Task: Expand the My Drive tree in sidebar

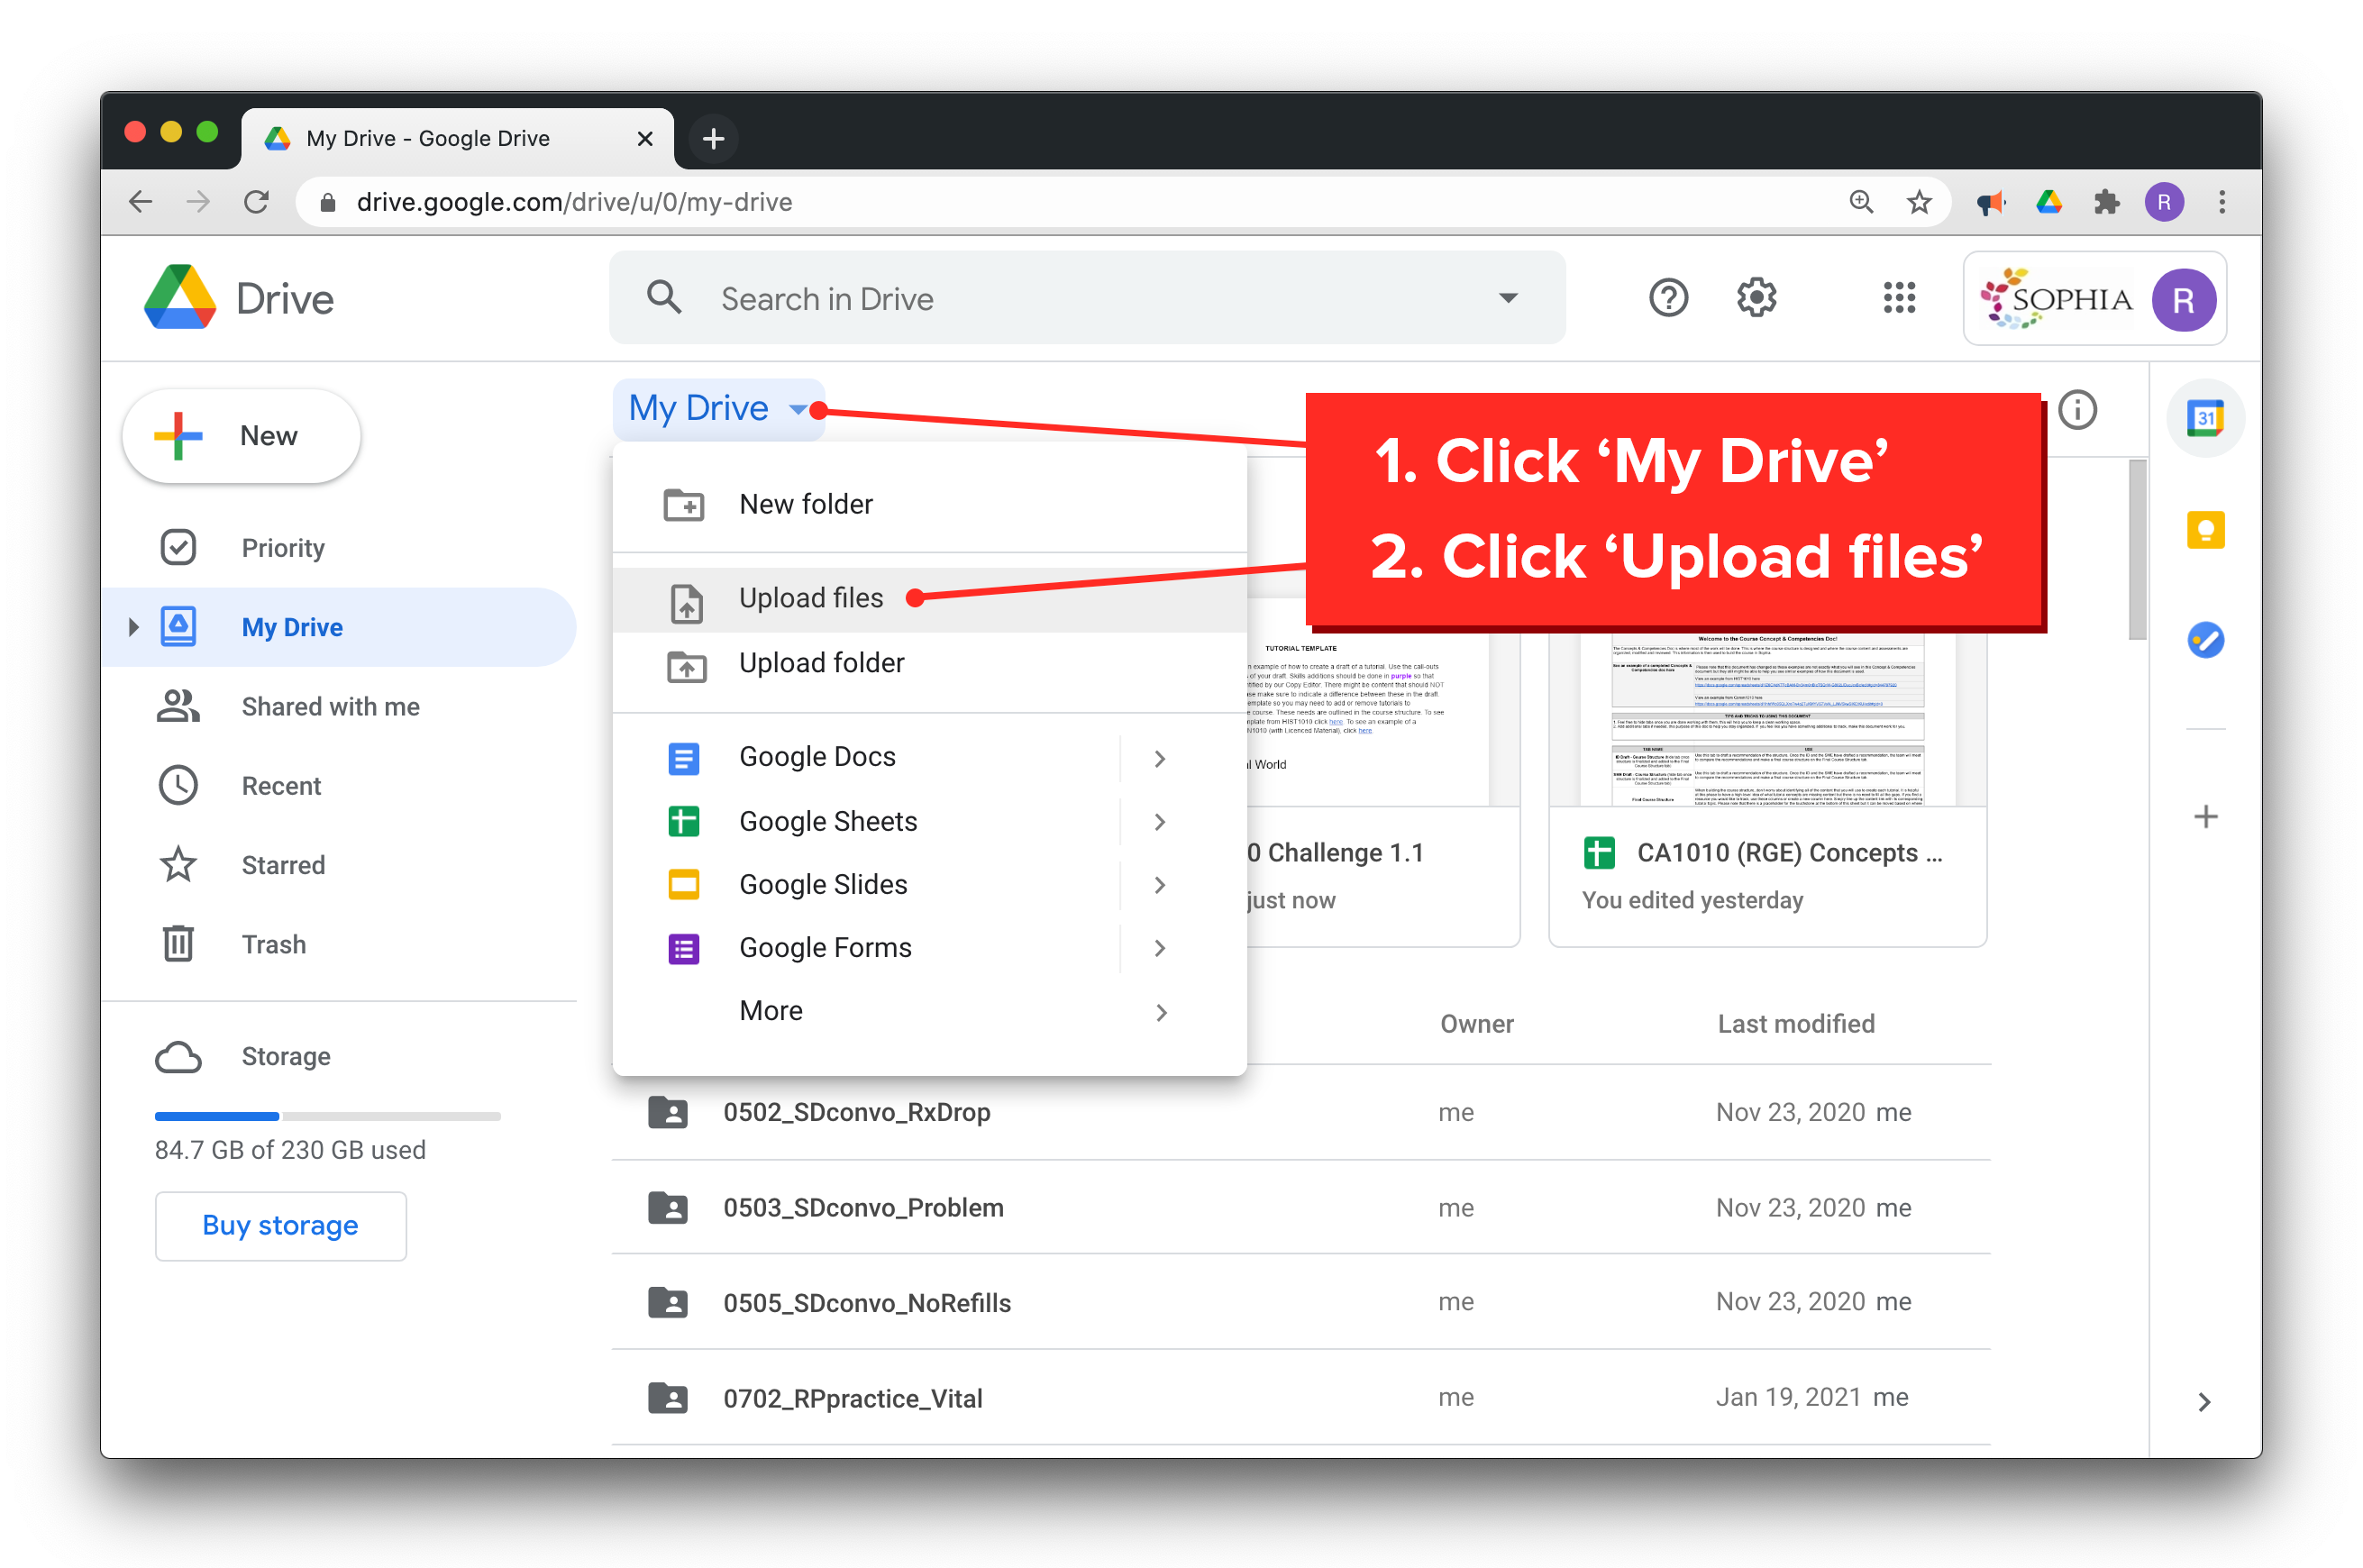Action: tap(133, 627)
